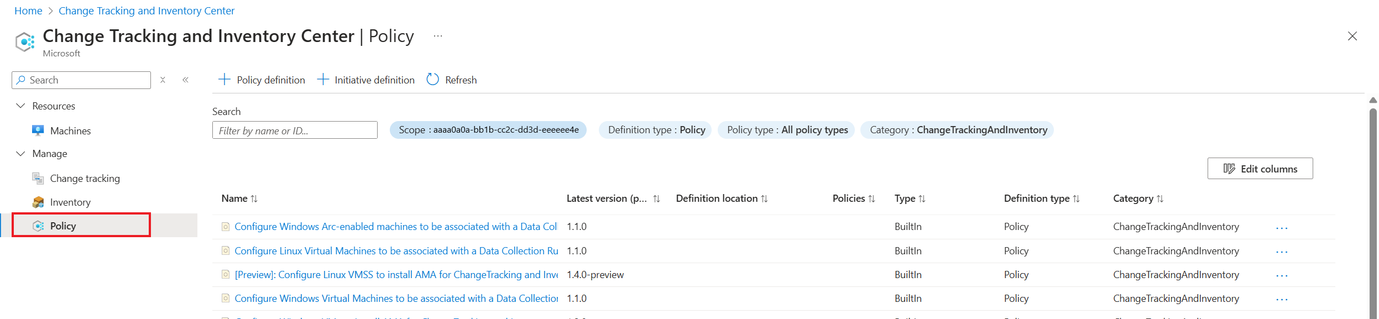1379x319 pixels.
Task: Close the Policy blade with the X
Action: click(x=1352, y=36)
